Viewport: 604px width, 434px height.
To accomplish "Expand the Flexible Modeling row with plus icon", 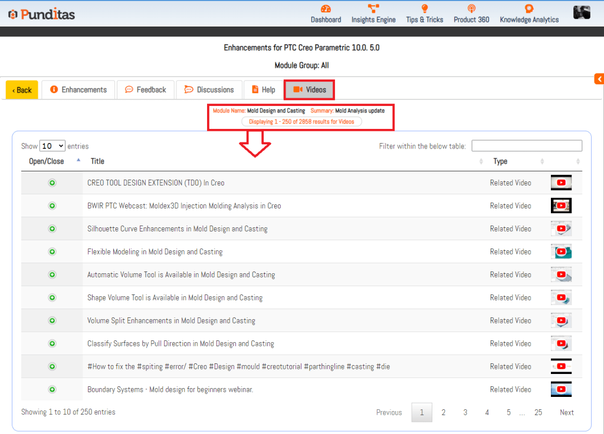I will pos(52,252).
